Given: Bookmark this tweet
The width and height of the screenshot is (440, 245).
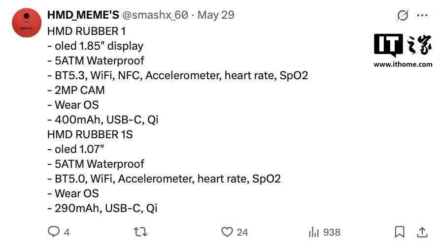Looking at the screenshot, I should pyautogui.click(x=400, y=232).
